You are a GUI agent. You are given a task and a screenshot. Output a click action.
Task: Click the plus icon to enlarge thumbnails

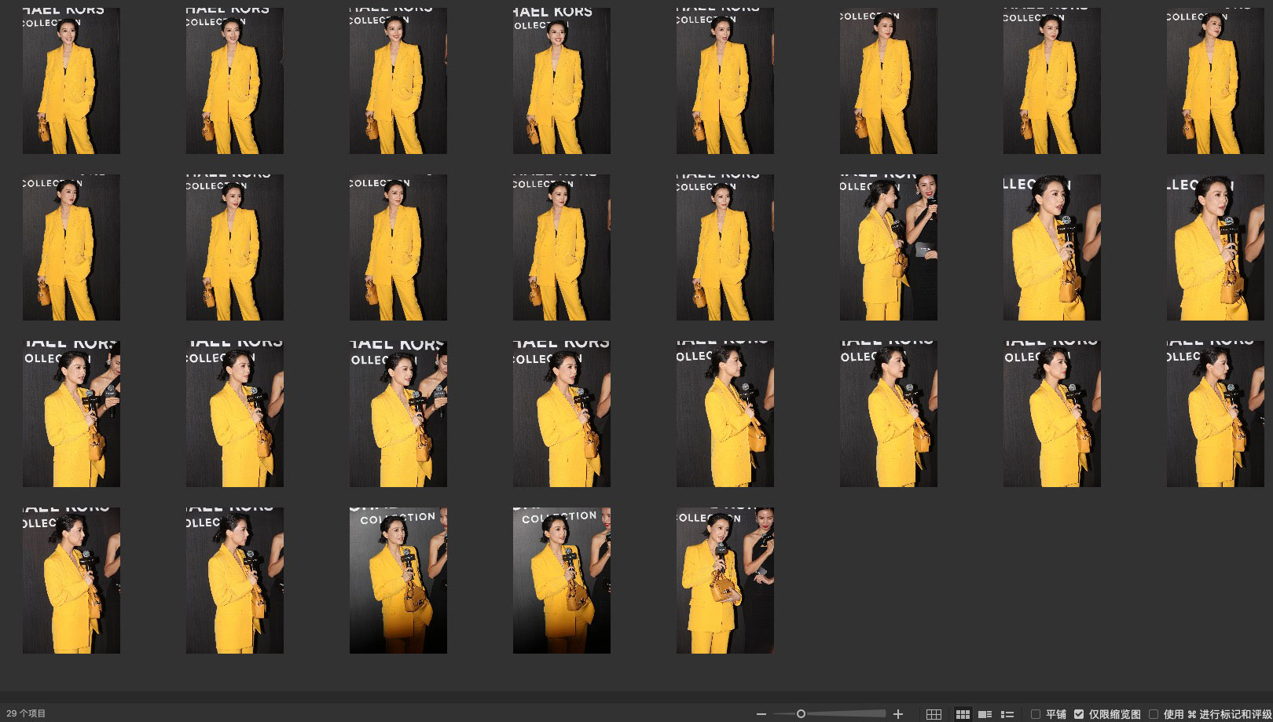click(898, 714)
